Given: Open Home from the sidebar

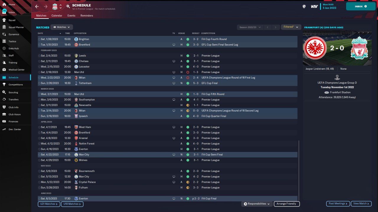Looking at the screenshot, I should click(16, 5).
